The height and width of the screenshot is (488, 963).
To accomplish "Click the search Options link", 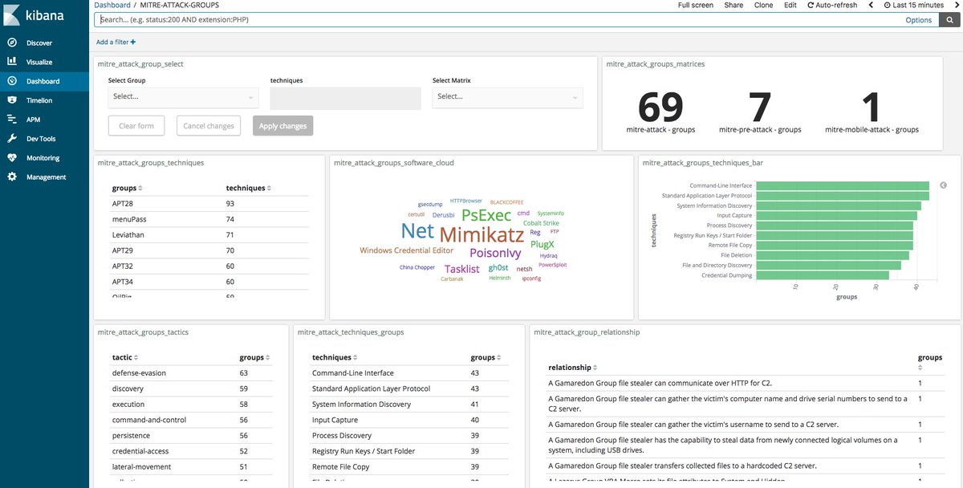I will coord(919,20).
